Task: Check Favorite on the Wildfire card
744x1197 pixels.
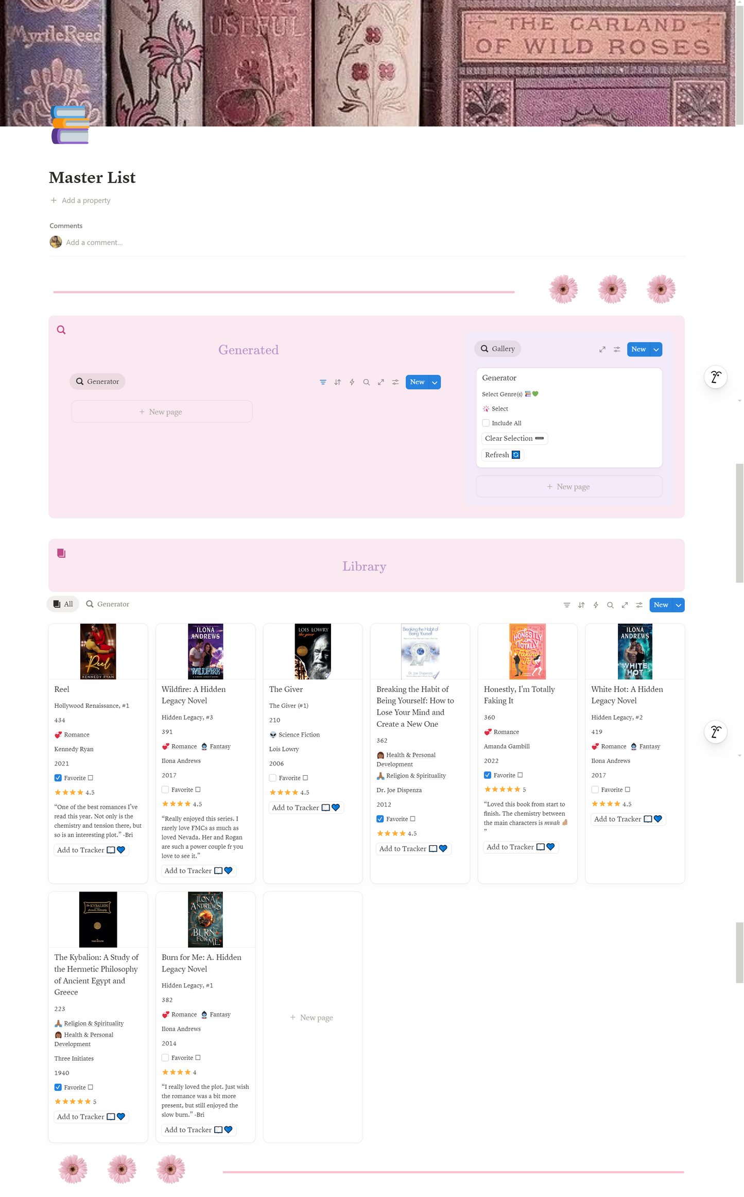Action: pos(165,790)
